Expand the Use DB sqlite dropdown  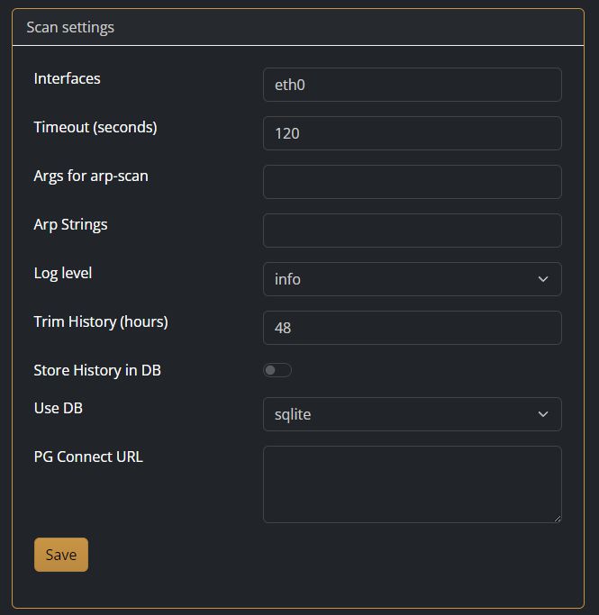coord(412,414)
